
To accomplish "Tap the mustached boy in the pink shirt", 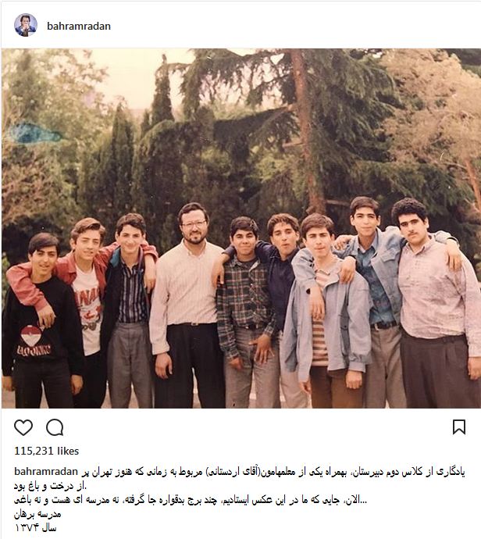I will 435,302.
